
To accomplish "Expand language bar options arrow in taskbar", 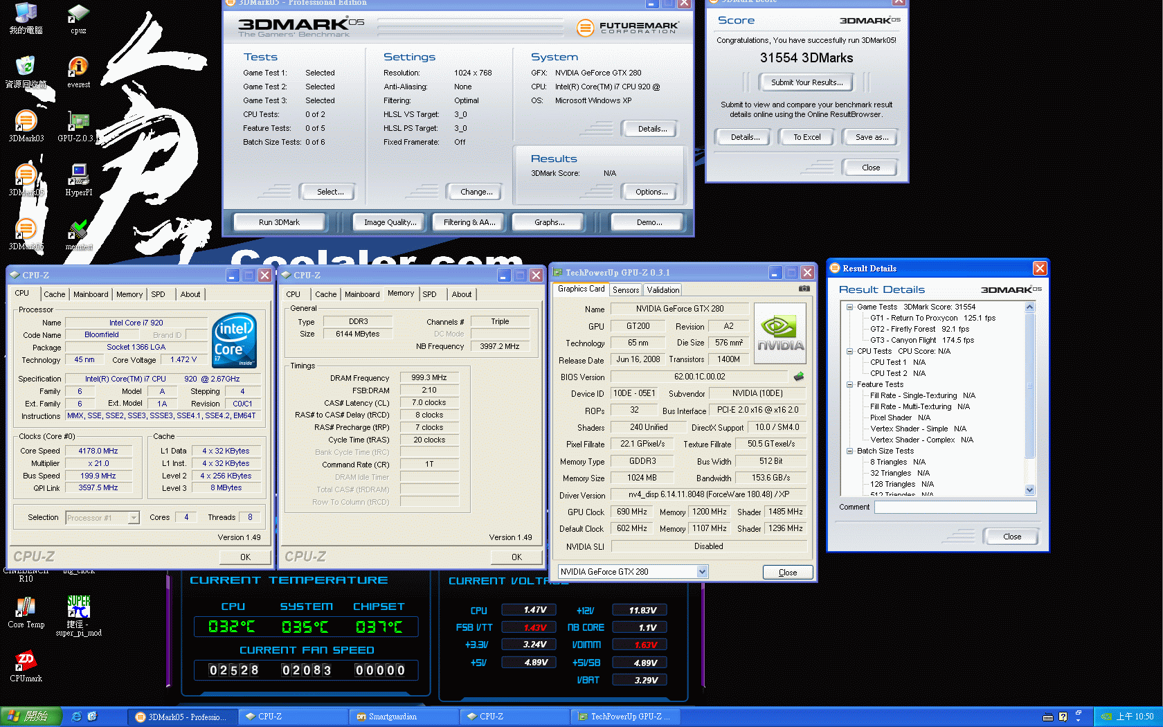I will tap(1078, 720).
